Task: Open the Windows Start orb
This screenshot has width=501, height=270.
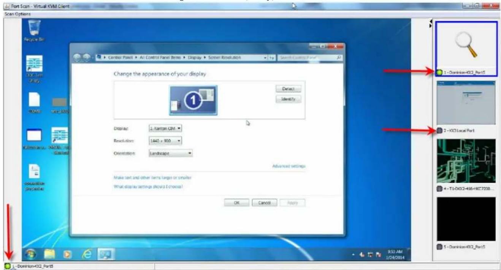Action: 32,254
